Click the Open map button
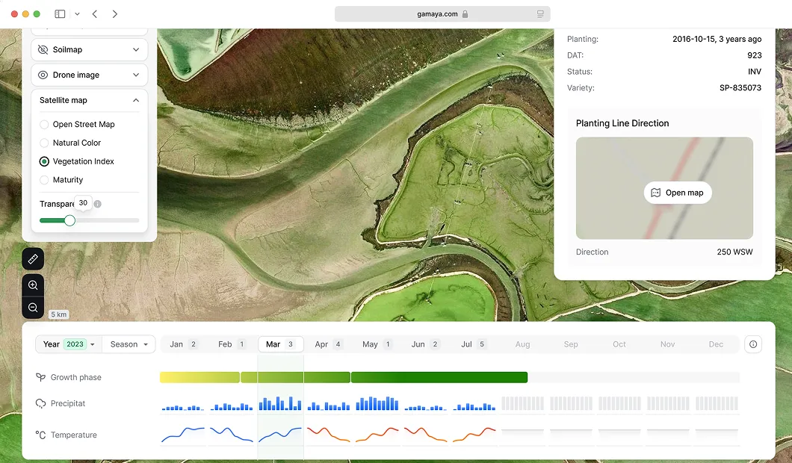The image size is (792, 463). (x=677, y=193)
